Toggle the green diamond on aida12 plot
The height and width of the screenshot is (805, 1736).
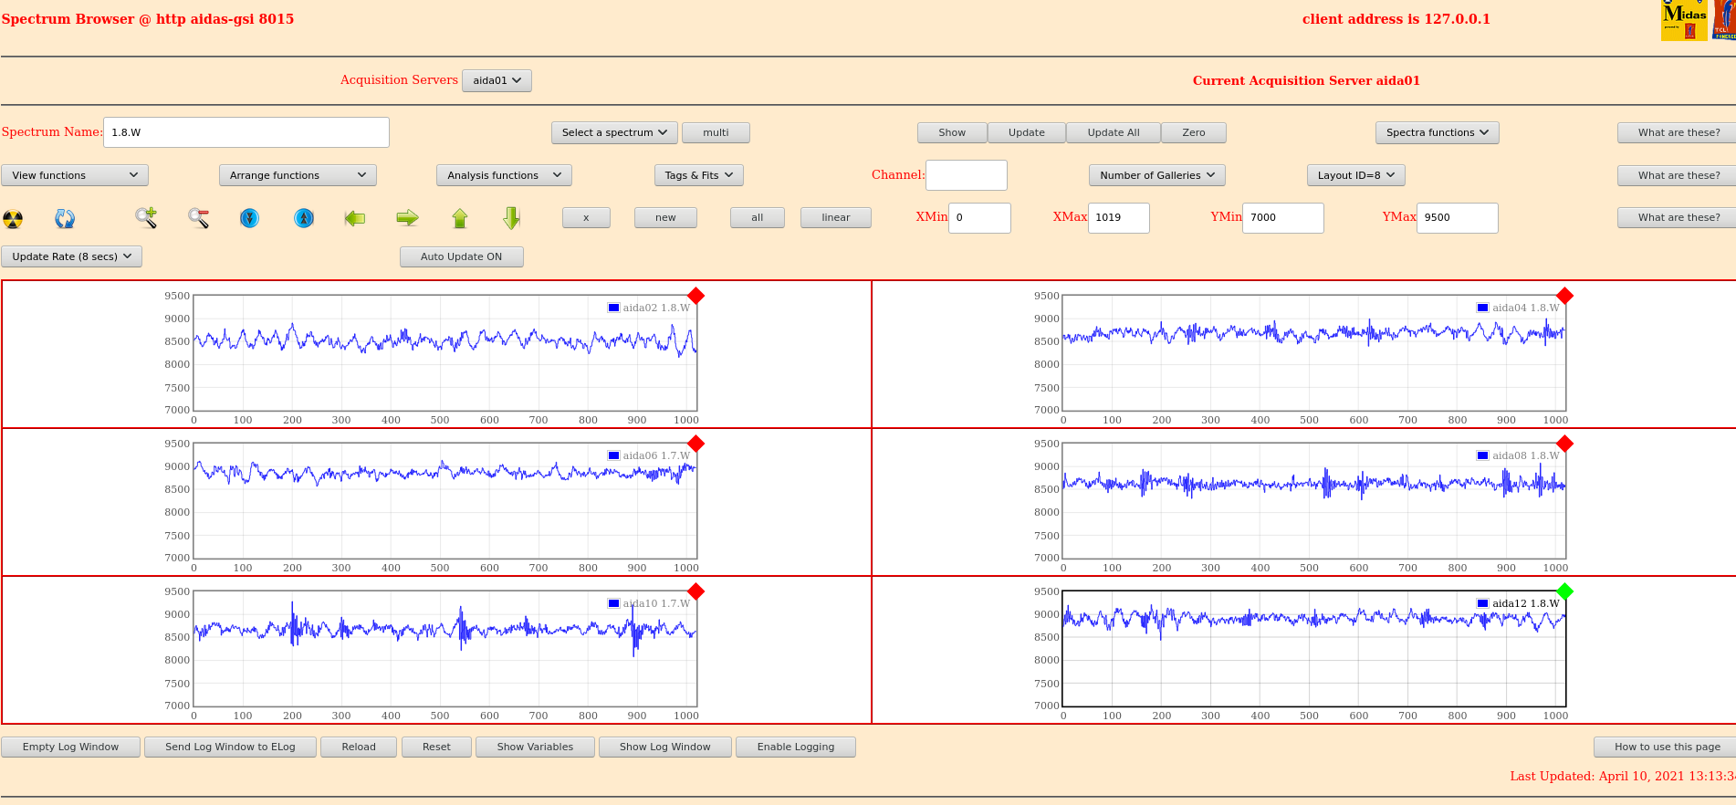coord(1564,591)
